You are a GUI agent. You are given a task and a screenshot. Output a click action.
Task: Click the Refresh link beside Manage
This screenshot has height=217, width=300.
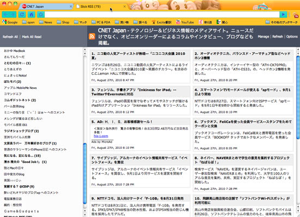tap(278, 37)
